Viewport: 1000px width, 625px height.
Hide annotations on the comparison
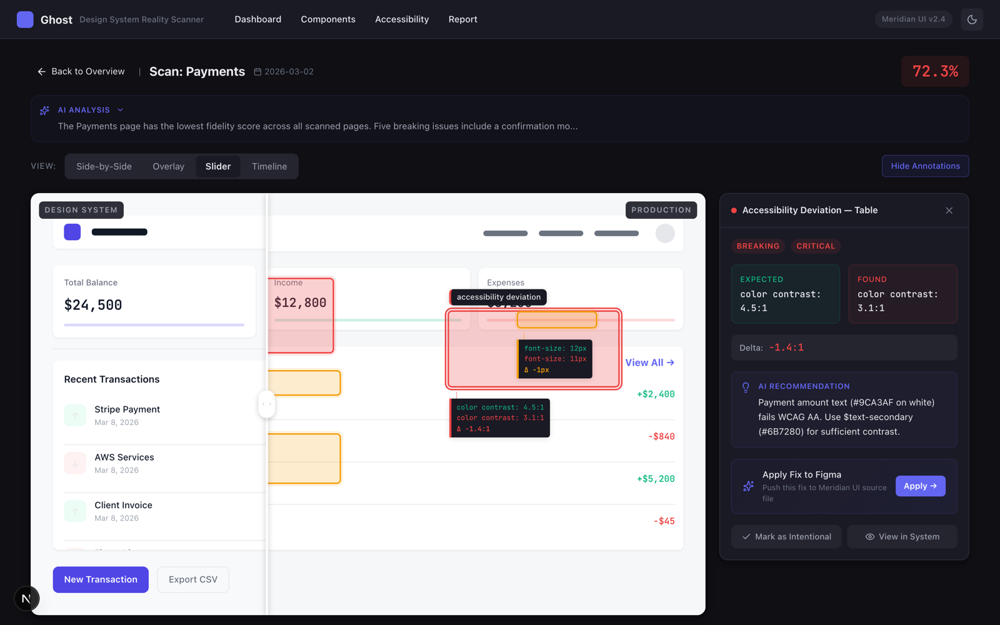pos(925,166)
